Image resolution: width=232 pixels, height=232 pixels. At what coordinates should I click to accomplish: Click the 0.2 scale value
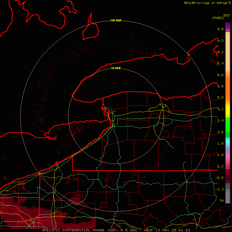(x=220, y=167)
